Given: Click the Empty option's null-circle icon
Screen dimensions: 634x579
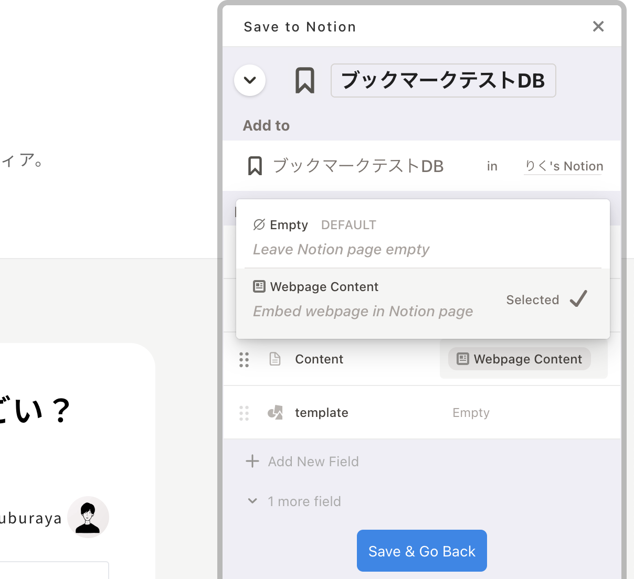Looking at the screenshot, I should click(x=259, y=225).
